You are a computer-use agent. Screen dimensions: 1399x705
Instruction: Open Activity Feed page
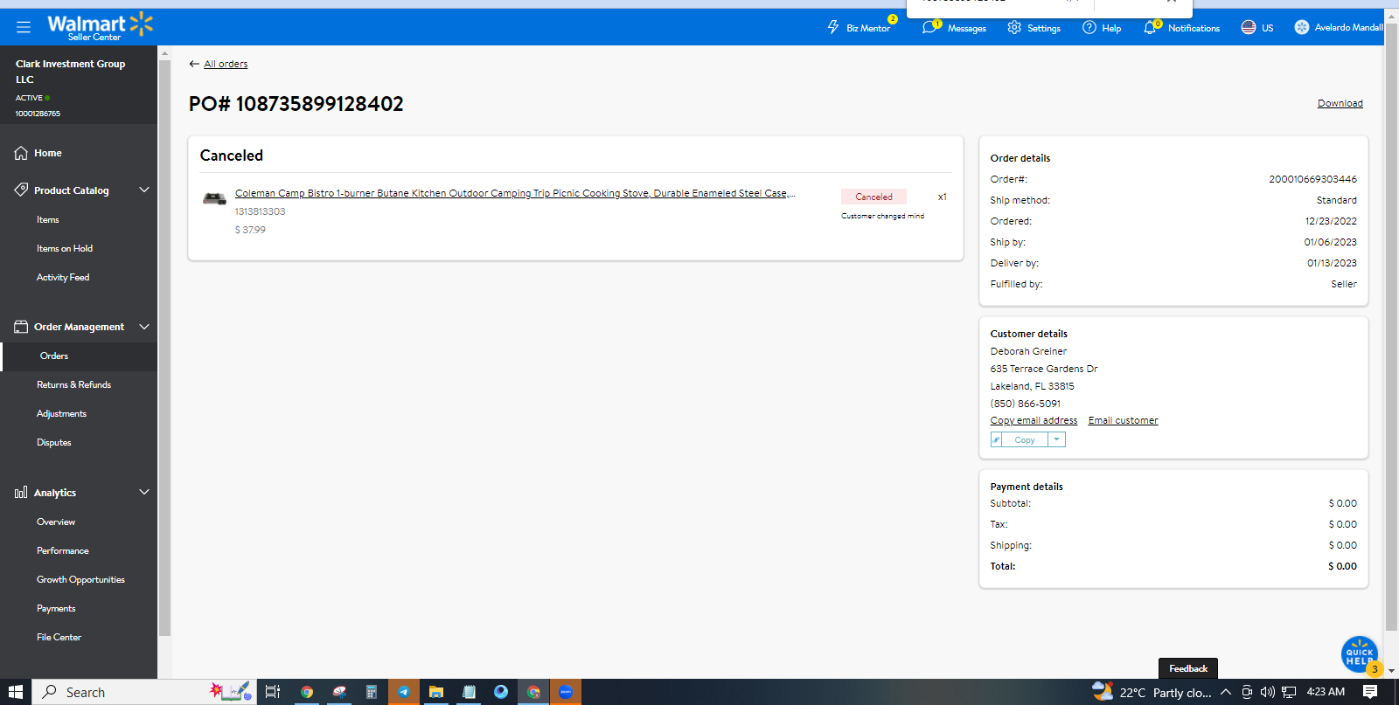pos(63,278)
